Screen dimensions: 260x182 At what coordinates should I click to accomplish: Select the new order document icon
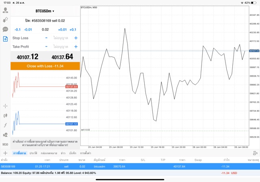(x=5, y=39)
